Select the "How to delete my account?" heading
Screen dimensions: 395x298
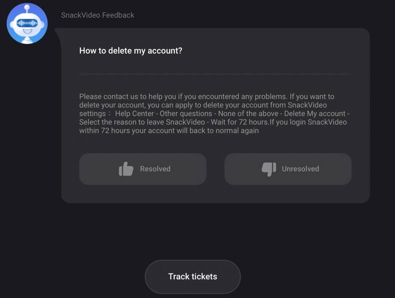click(x=131, y=51)
